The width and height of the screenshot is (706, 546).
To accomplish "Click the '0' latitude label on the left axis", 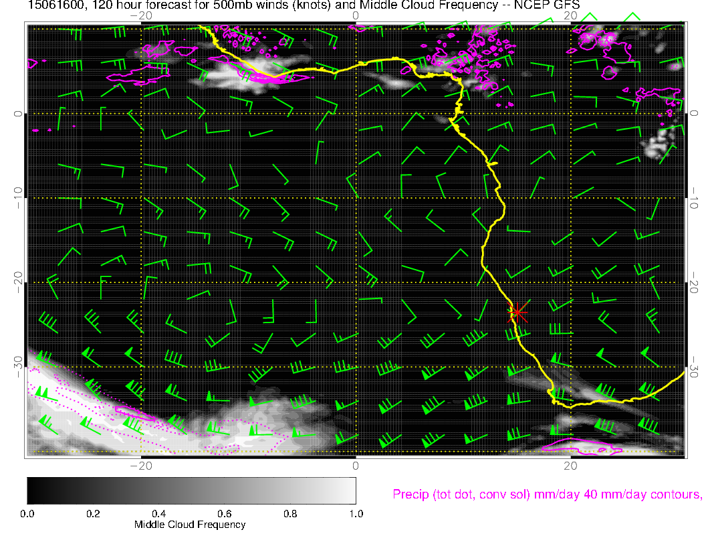I will (17, 114).
